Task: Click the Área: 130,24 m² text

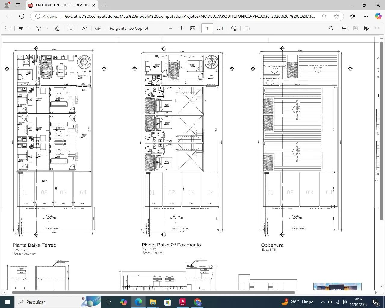Action: [x=25, y=254]
